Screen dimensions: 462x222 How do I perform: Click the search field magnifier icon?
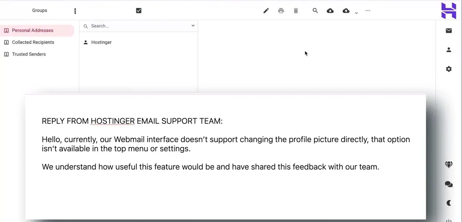86,26
